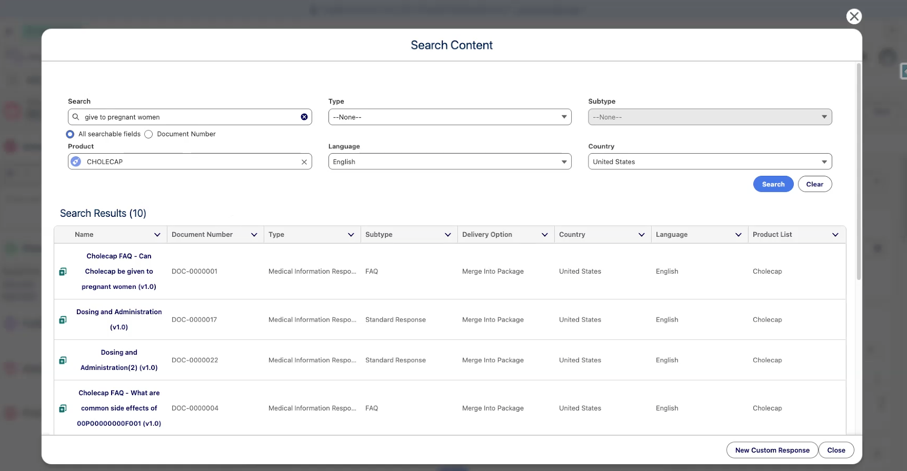Screen dimensions: 907x471
Task: Remove the CHOLECAP product selection
Action: pyautogui.click(x=304, y=162)
